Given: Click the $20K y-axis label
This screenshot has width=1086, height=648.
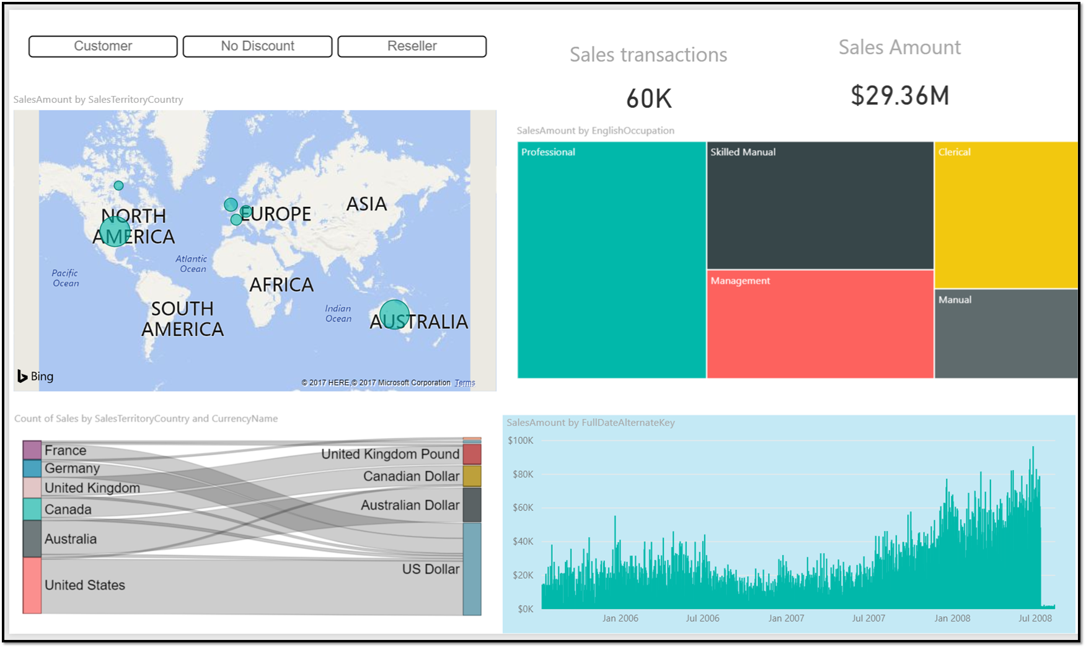Looking at the screenshot, I should click(523, 575).
